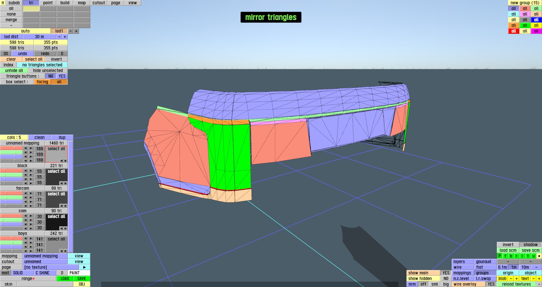Click the 'new group (15)' button
Viewport: 542px width, 287px height.
click(525, 3)
